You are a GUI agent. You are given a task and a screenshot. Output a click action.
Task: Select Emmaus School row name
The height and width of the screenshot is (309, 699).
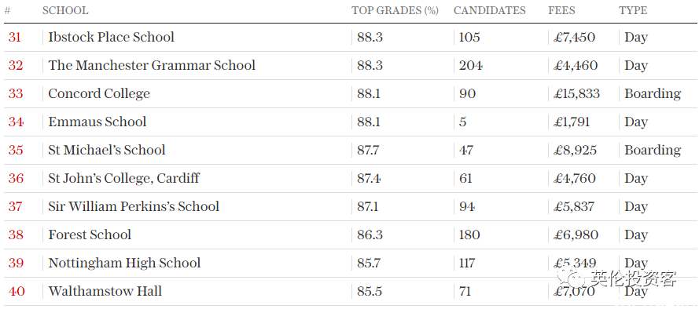(x=97, y=122)
